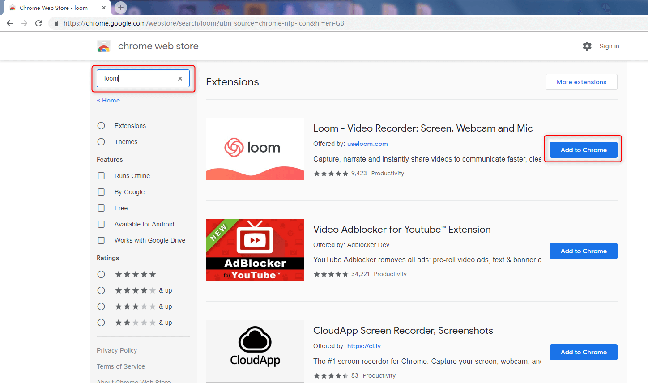Click the Offered by: Adblocker Dev text
This screenshot has height=383, width=648.
pyautogui.click(x=351, y=245)
